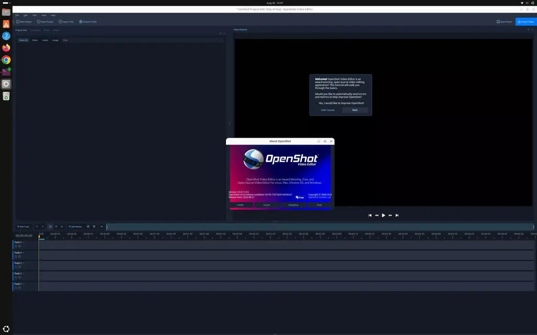Image resolution: width=537 pixels, height=335 pixels.
Task: Click the rewind playback button
Action: (x=377, y=215)
